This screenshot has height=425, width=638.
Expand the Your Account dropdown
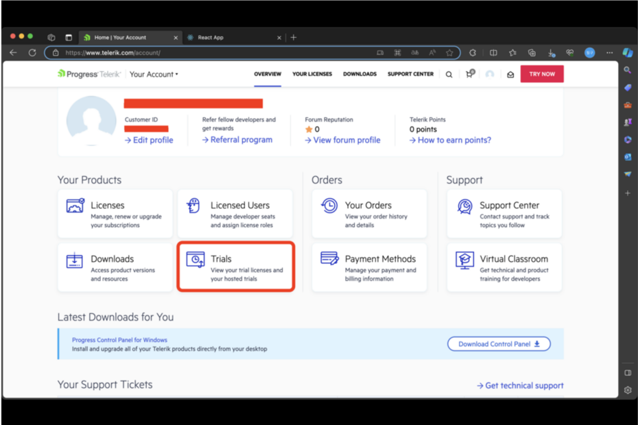pos(154,75)
